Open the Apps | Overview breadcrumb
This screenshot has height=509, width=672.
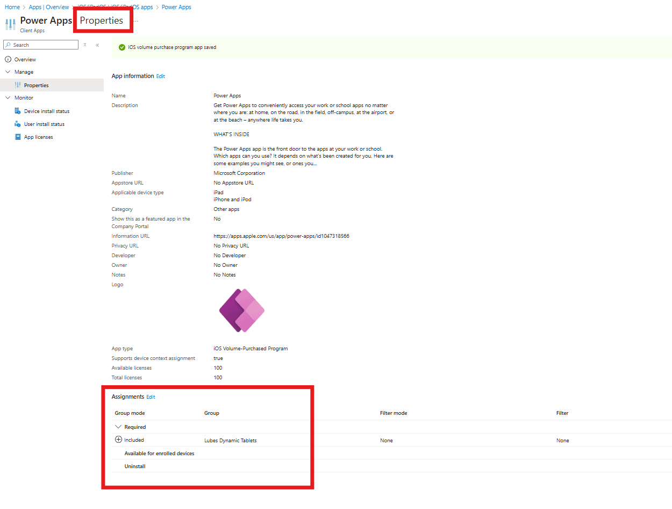pos(48,6)
